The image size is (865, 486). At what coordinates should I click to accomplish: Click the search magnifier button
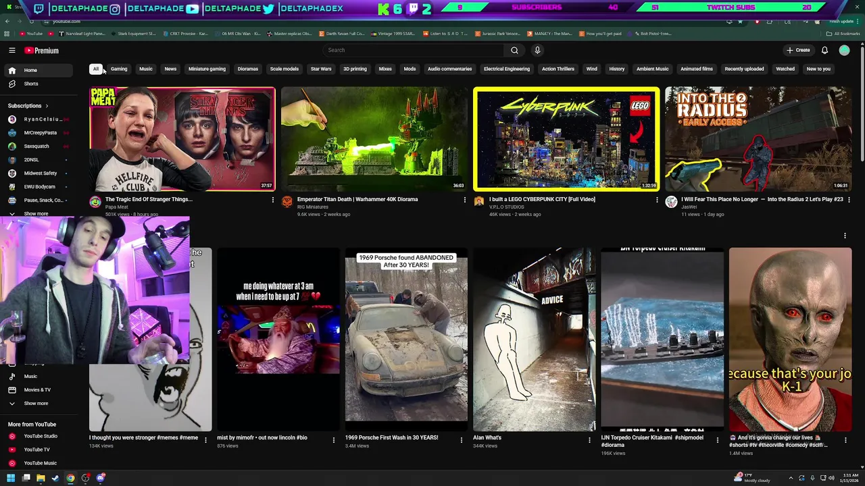514,50
